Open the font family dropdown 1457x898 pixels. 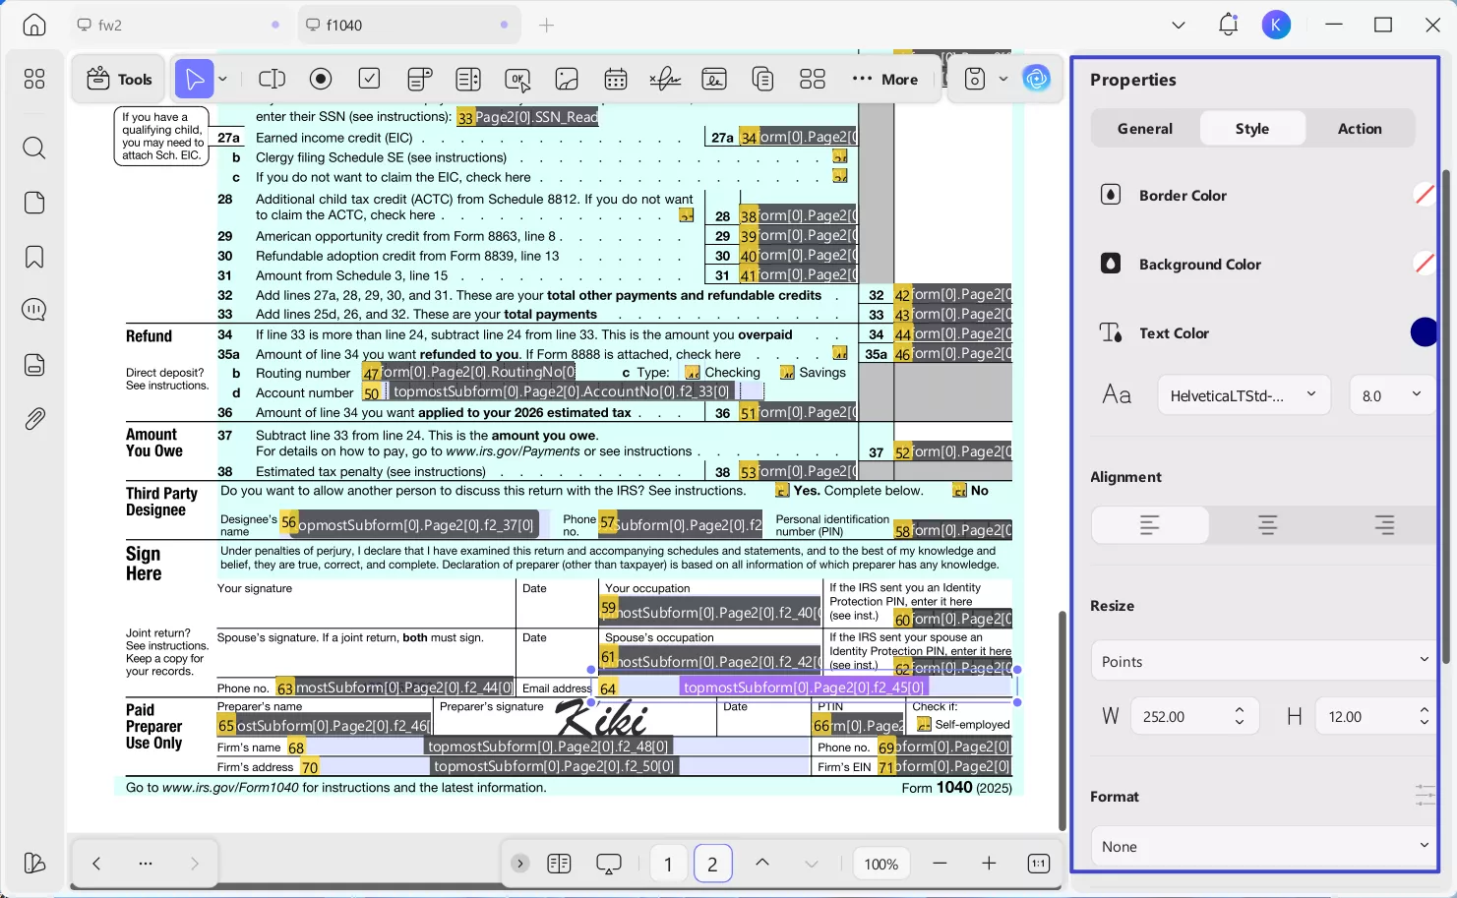tap(1243, 394)
